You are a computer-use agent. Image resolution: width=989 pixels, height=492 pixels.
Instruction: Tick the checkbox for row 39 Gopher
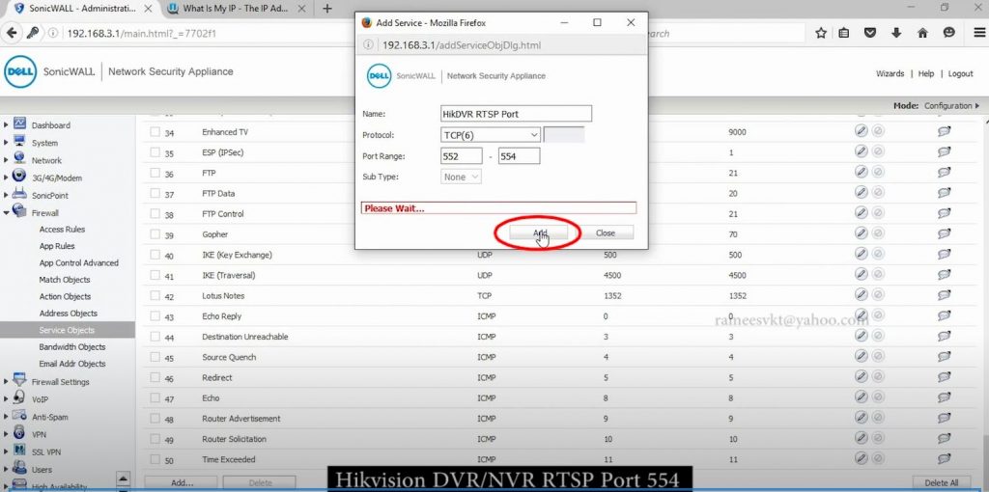[155, 234]
